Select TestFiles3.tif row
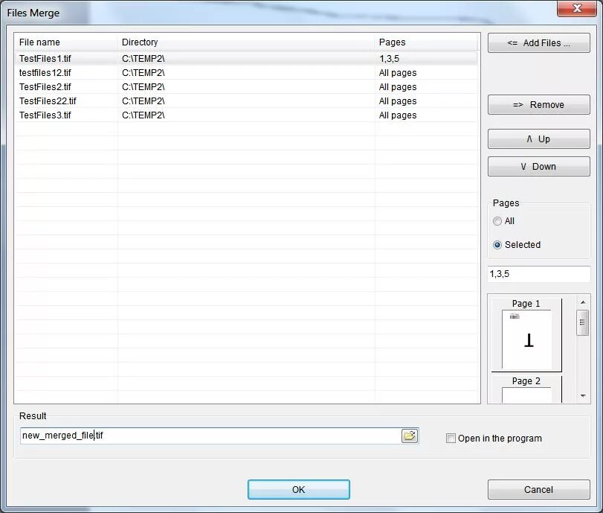 point(246,115)
